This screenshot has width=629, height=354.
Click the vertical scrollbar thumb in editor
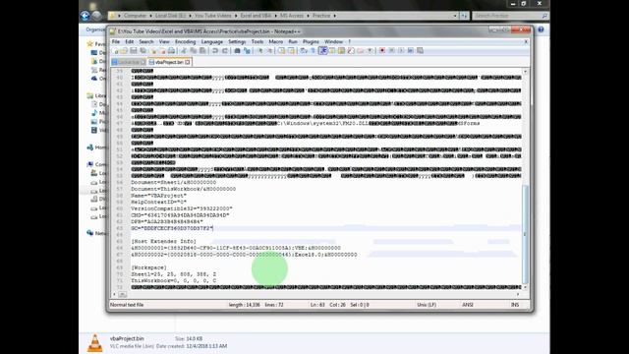[525, 234]
